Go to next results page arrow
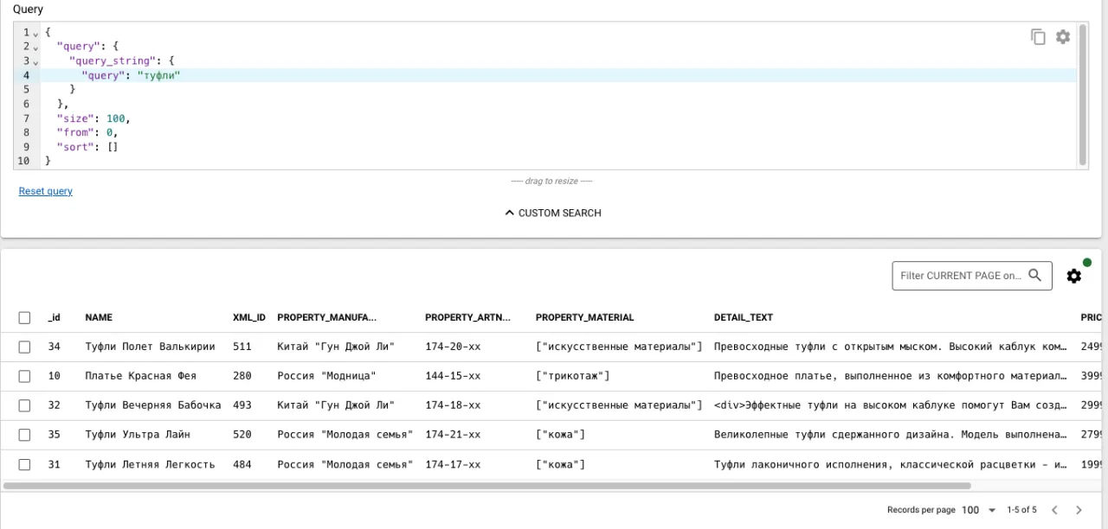The height and width of the screenshot is (529, 1108). [1079, 510]
